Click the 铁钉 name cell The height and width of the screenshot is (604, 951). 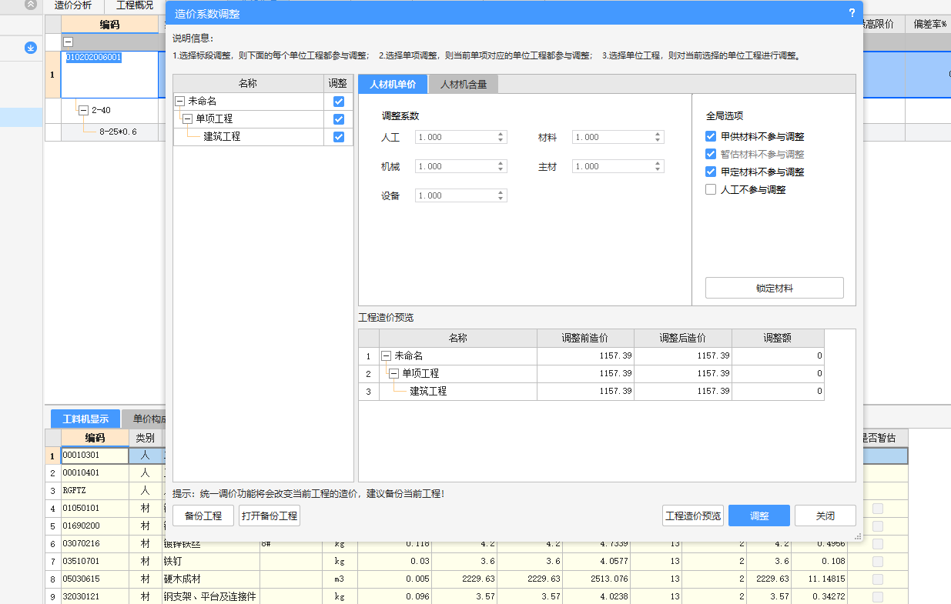point(209,561)
